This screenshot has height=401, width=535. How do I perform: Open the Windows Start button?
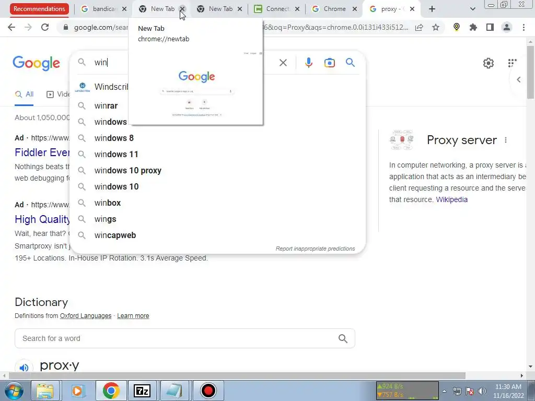13,391
